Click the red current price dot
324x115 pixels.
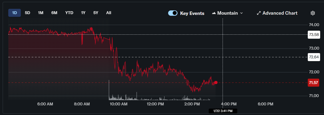click(x=216, y=83)
